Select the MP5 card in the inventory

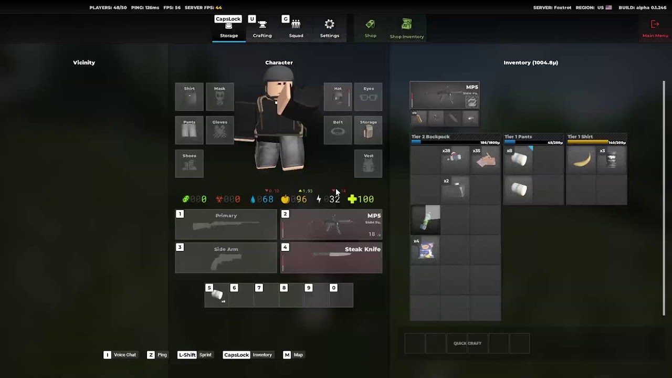445,96
